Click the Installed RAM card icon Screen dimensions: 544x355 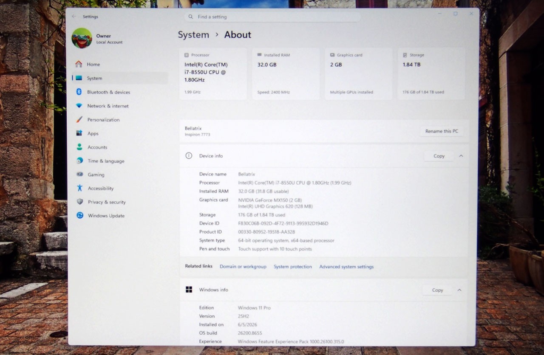(x=259, y=55)
